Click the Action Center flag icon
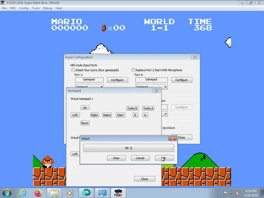The height and width of the screenshot is (198, 264). coord(225,193)
